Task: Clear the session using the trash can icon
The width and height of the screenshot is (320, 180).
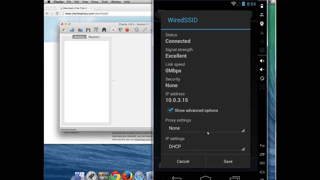Action: [x=96, y=30]
